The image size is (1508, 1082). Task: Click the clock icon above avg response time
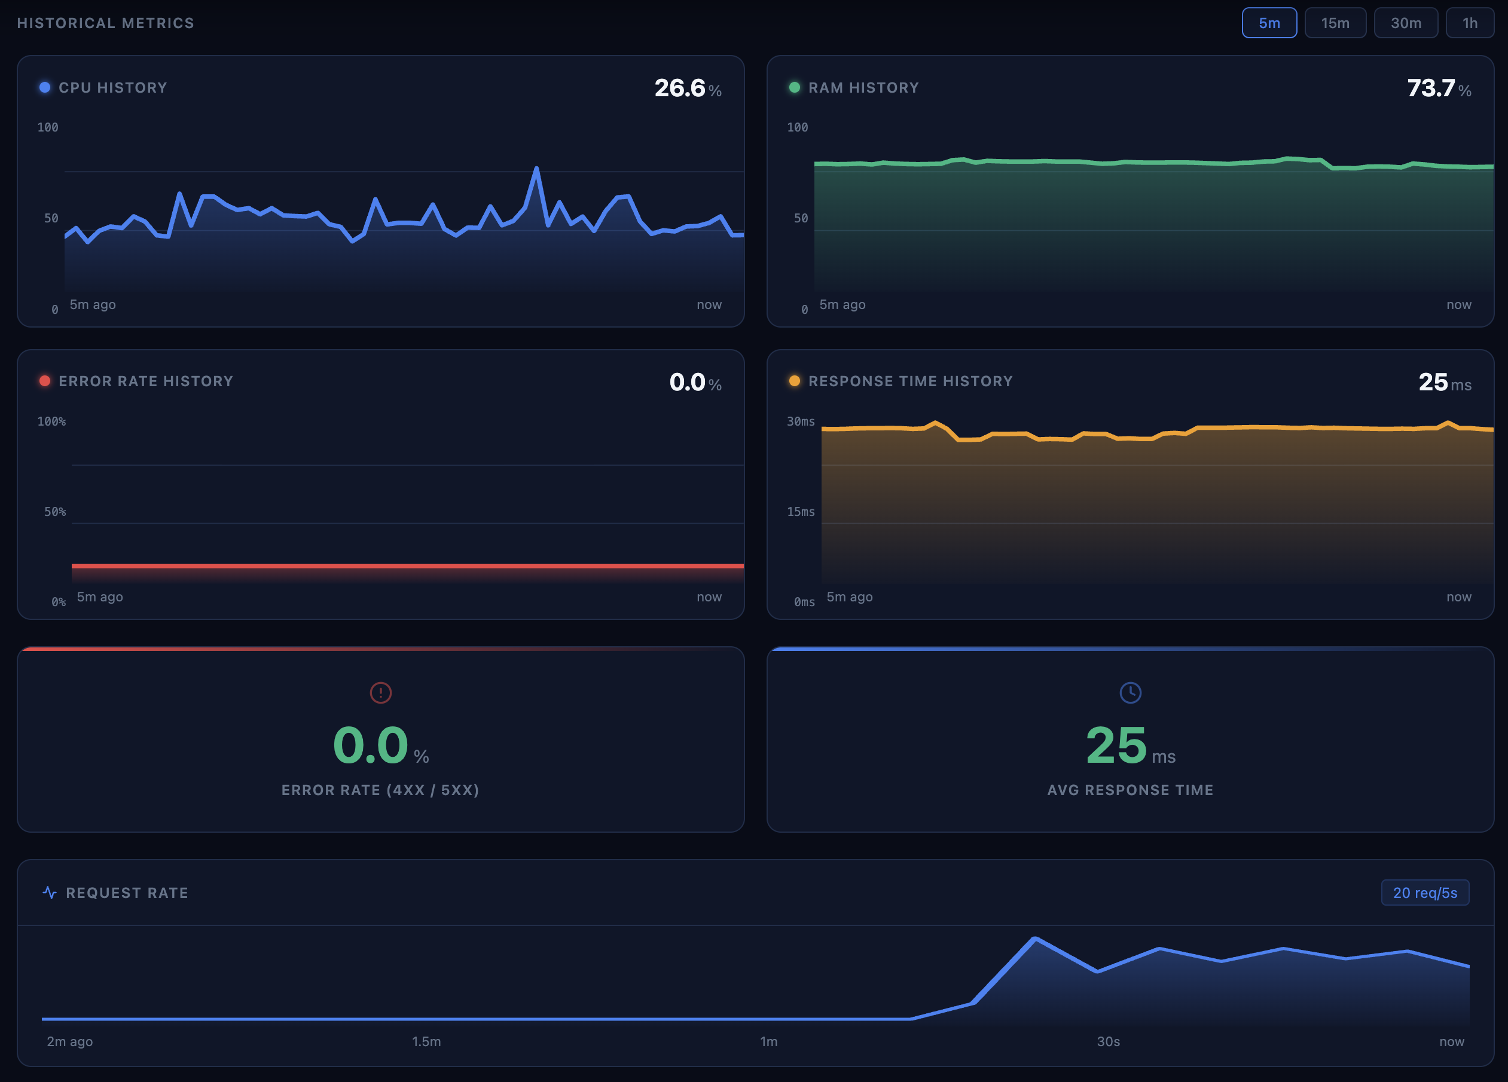[x=1130, y=692]
